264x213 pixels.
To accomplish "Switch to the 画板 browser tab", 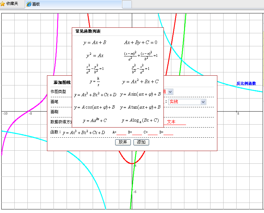I will point(73,4).
